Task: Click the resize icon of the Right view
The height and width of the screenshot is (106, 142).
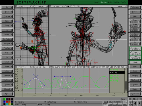Action: click(x=47, y=6)
